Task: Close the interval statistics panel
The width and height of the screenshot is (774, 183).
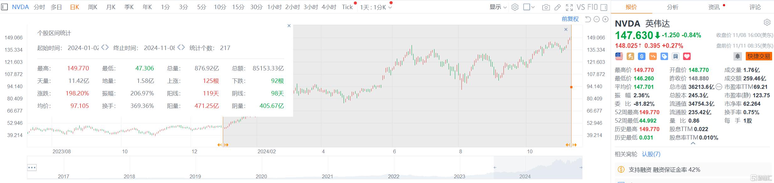Action: 289,26
